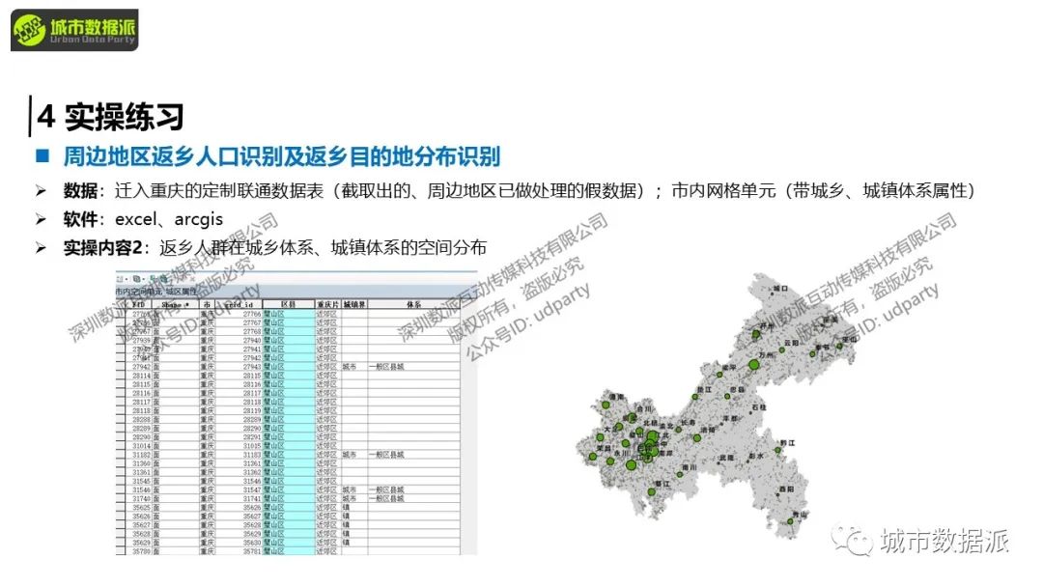Click FID cell 27939

click(140, 340)
